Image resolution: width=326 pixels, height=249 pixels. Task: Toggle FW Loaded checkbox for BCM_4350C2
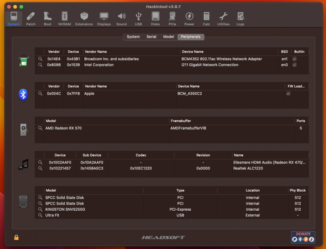tap(289, 93)
